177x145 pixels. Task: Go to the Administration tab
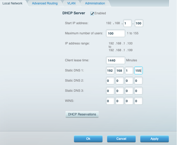coord(95,3)
